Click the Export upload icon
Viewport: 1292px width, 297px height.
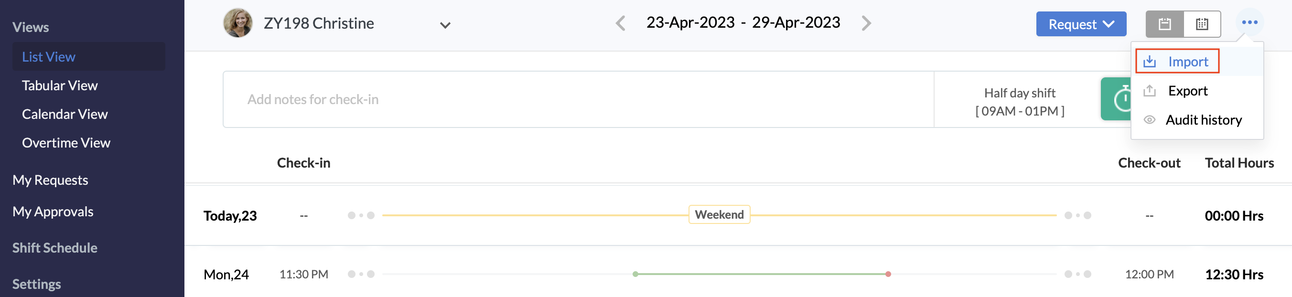[1150, 91]
